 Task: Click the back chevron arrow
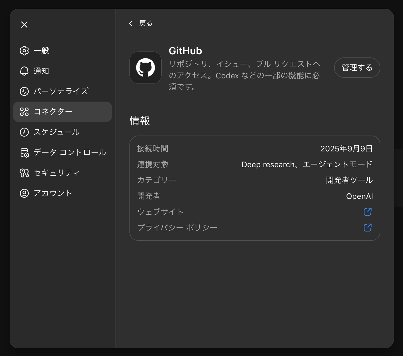click(x=131, y=23)
